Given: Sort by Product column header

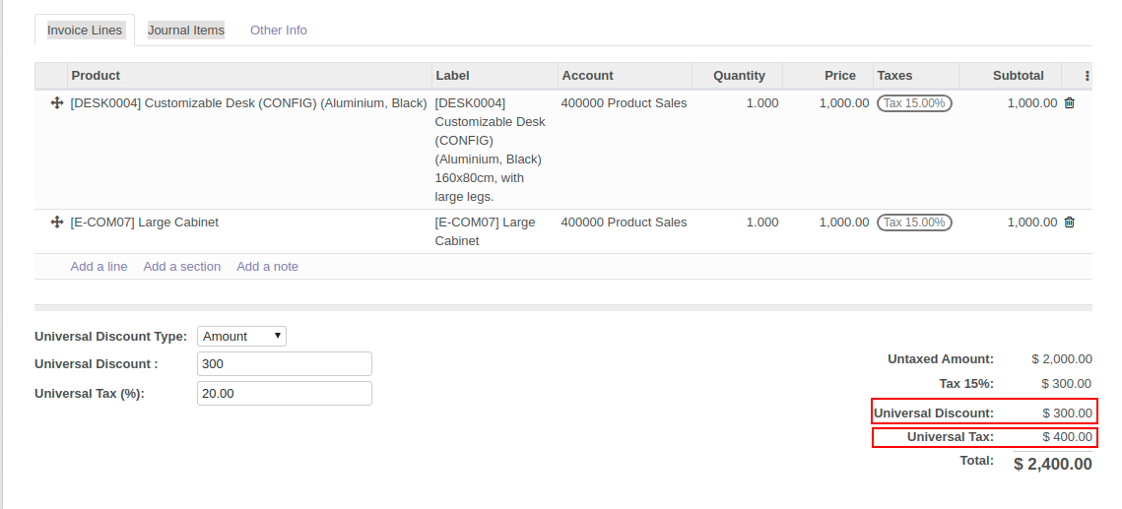Looking at the screenshot, I should pos(96,76).
